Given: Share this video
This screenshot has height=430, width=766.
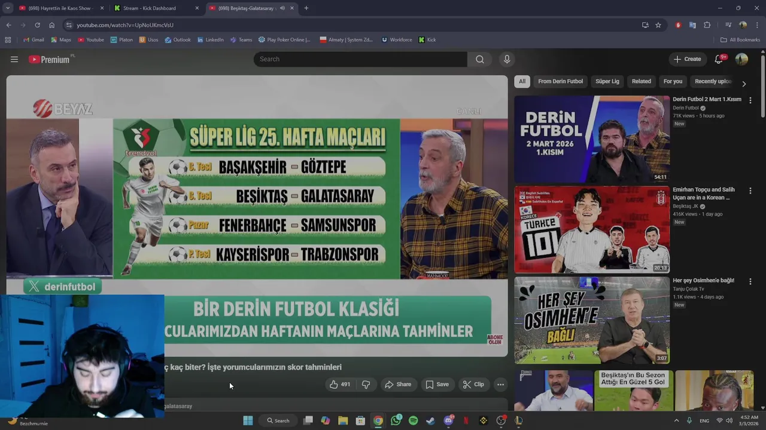Looking at the screenshot, I should click(x=398, y=385).
